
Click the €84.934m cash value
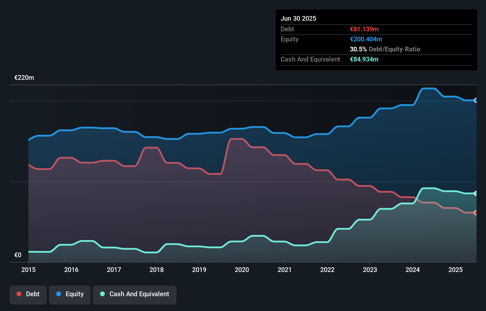click(x=364, y=59)
